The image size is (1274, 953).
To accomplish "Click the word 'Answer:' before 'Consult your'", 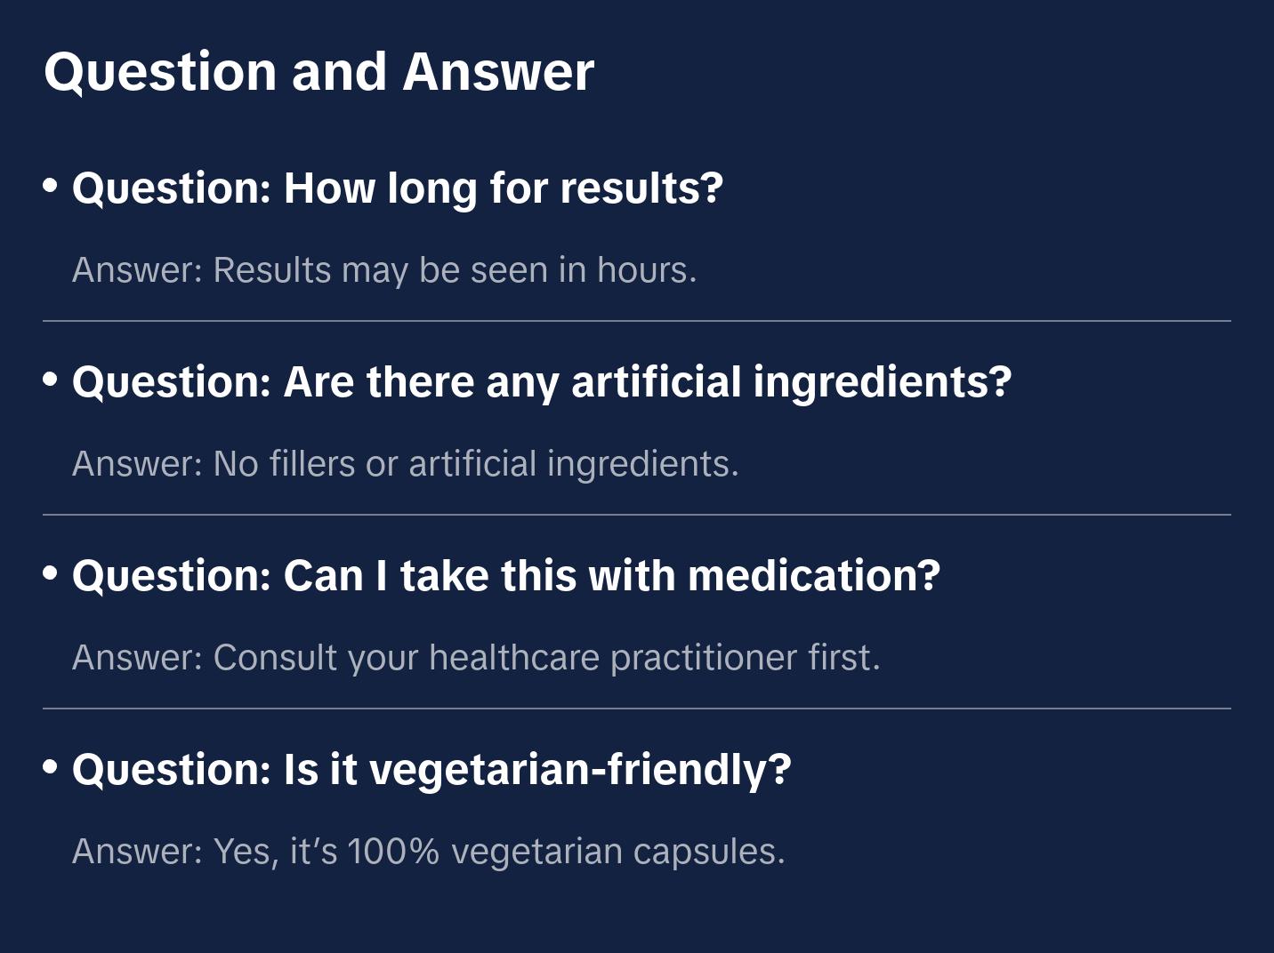I will click(137, 658).
